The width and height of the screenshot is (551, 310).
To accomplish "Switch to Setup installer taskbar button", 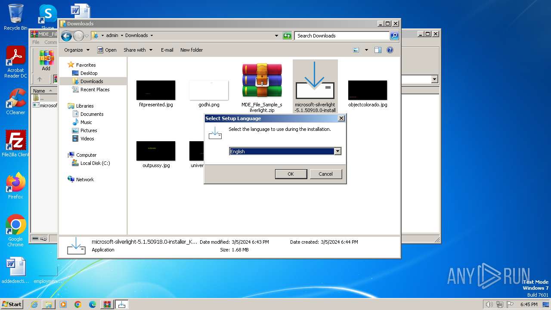I will [x=122, y=304].
